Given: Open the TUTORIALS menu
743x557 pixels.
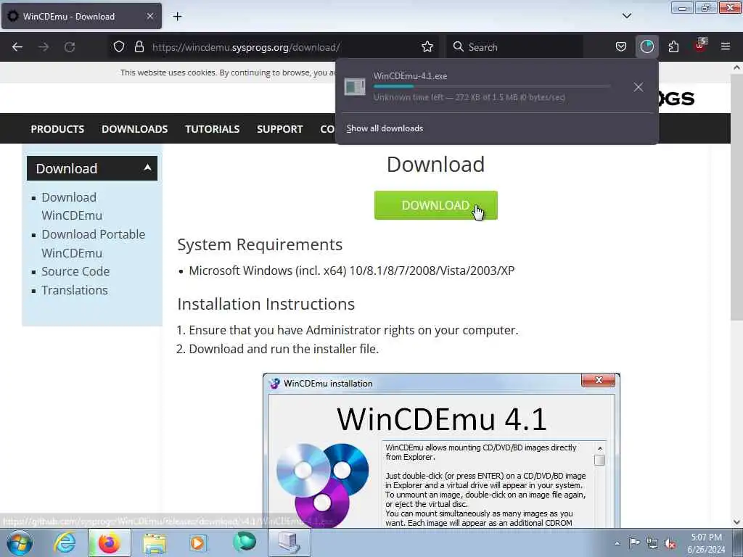Looking at the screenshot, I should coord(213,129).
